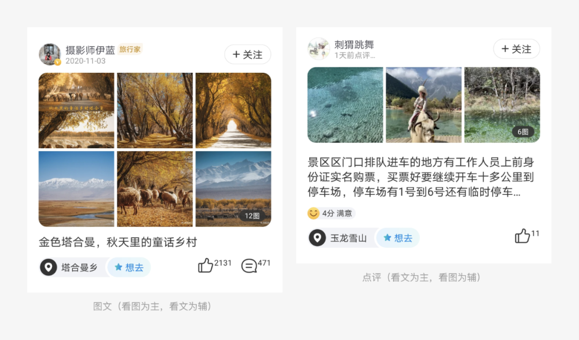Open the 12图 photo count badge
Screen dimensions: 579x340
[253, 216]
